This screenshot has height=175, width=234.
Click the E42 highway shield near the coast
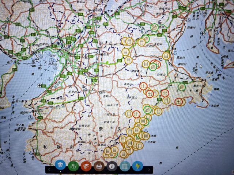pos(159,98)
